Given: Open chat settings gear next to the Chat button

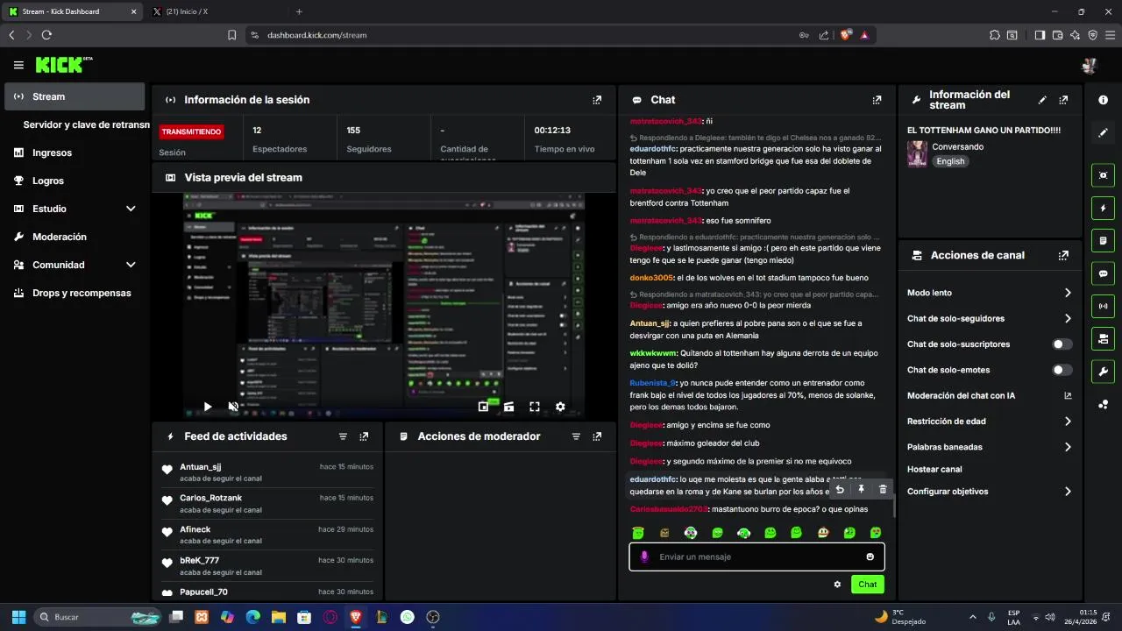Looking at the screenshot, I should [x=837, y=585].
